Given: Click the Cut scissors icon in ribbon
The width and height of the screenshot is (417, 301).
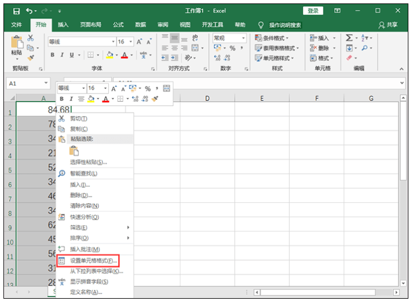Looking at the screenshot, I should [x=30, y=38].
